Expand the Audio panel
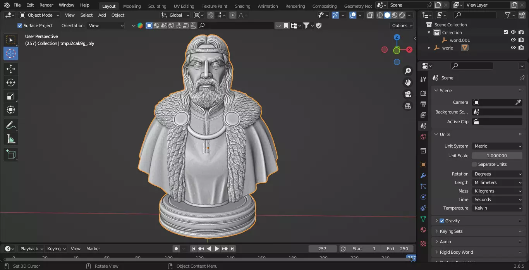Screen dimensions: 529x270 coord(479,242)
